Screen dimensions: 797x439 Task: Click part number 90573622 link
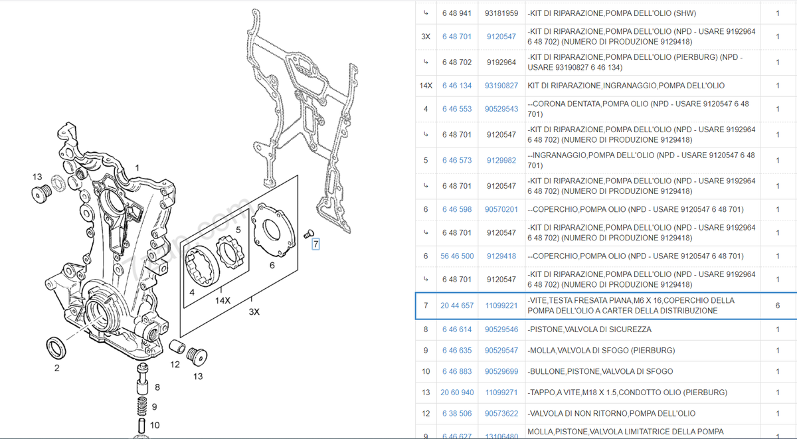(501, 414)
